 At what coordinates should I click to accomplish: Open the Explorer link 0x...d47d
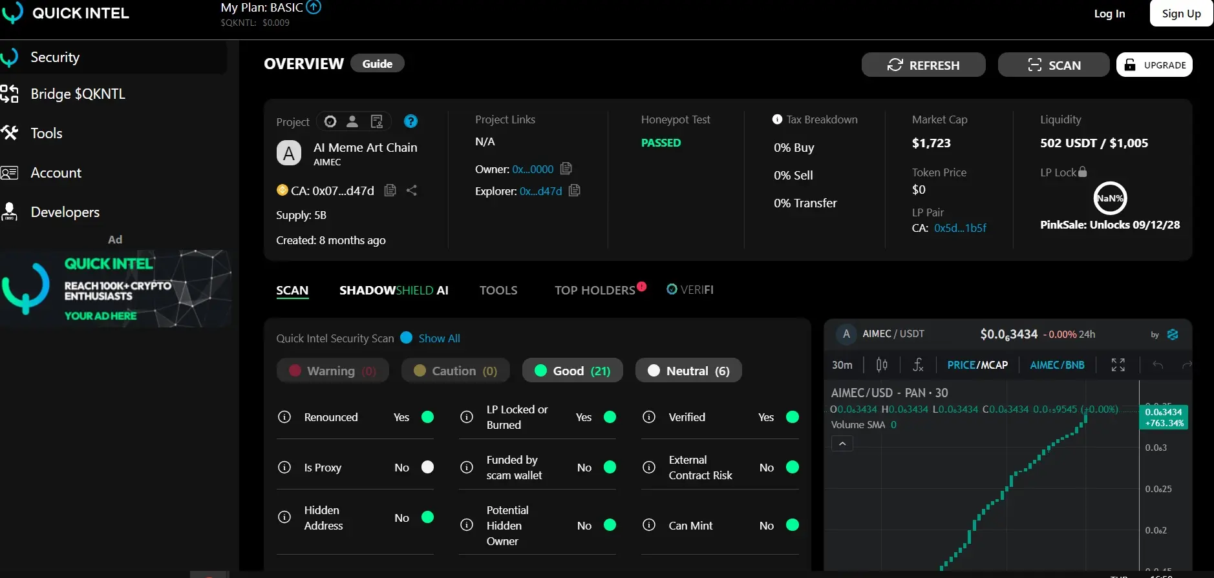click(x=541, y=191)
